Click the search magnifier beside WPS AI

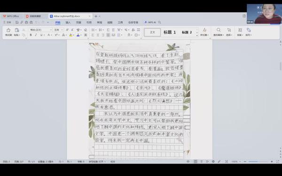pyautogui.click(x=159, y=22)
